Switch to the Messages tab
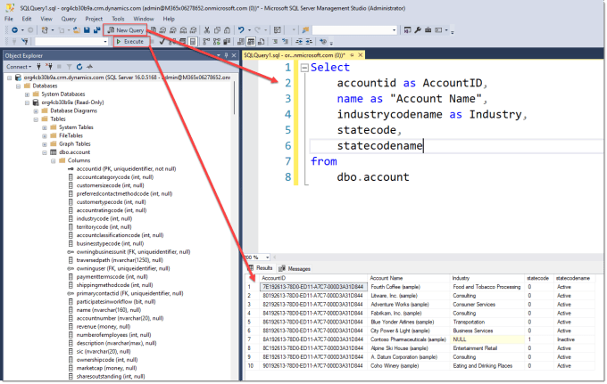Screen dimensions: 607x384 [295, 268]
